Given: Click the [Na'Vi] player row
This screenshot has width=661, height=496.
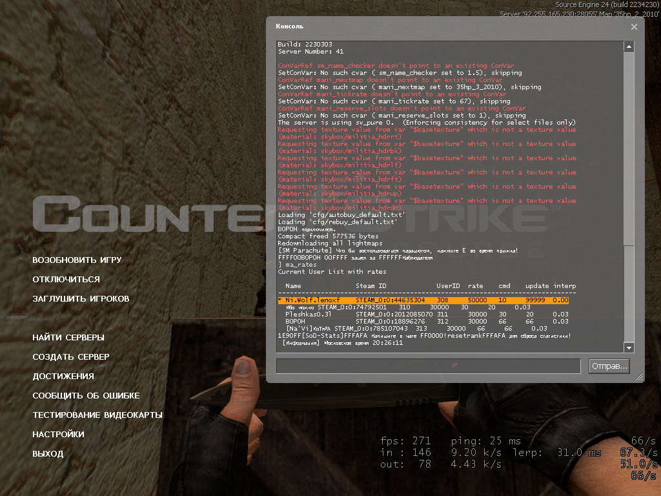Looking at the screenshot, I should point(416,329).
